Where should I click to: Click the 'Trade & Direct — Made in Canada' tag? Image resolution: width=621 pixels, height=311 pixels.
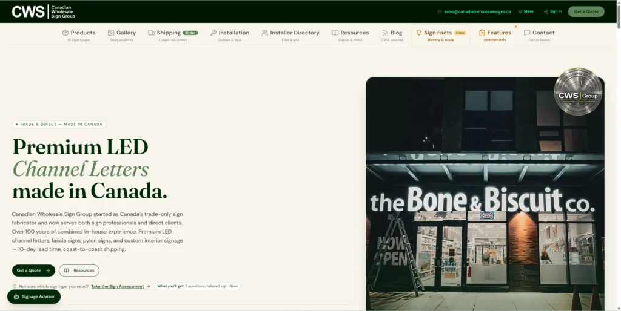pos(59,124)
